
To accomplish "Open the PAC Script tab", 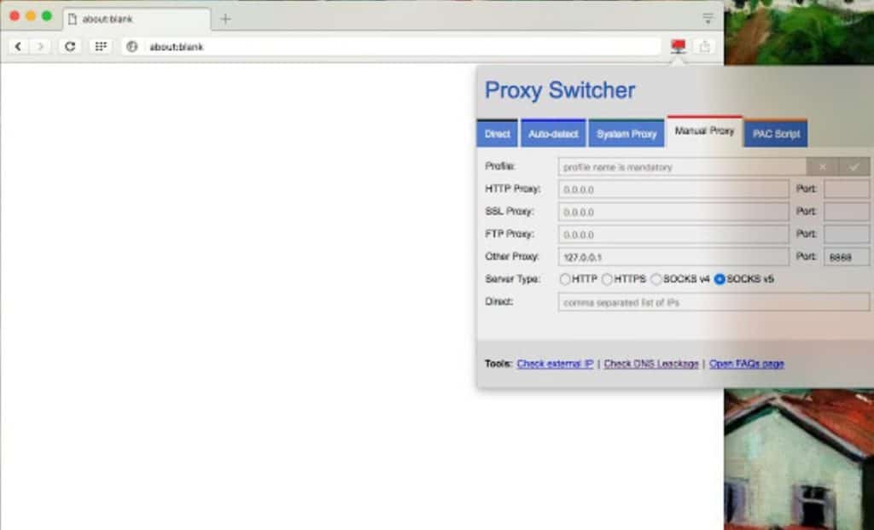I will 775,132.
